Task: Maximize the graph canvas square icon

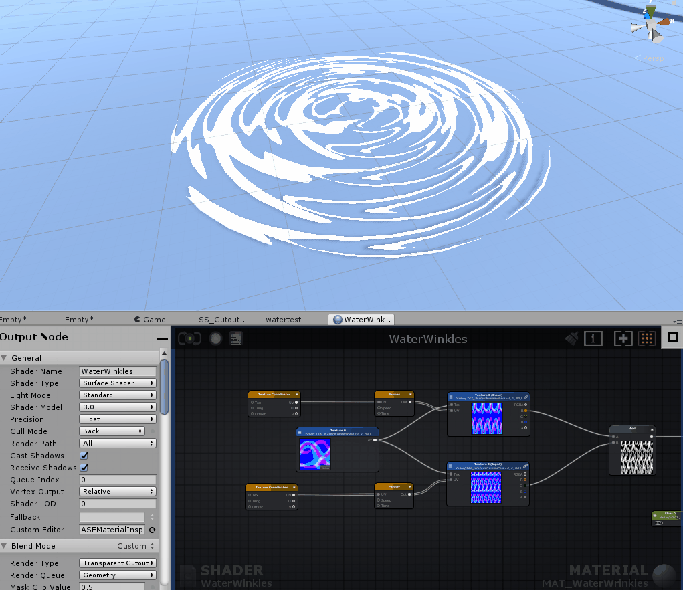Action: pyautogui.click(x=673, y=337)
